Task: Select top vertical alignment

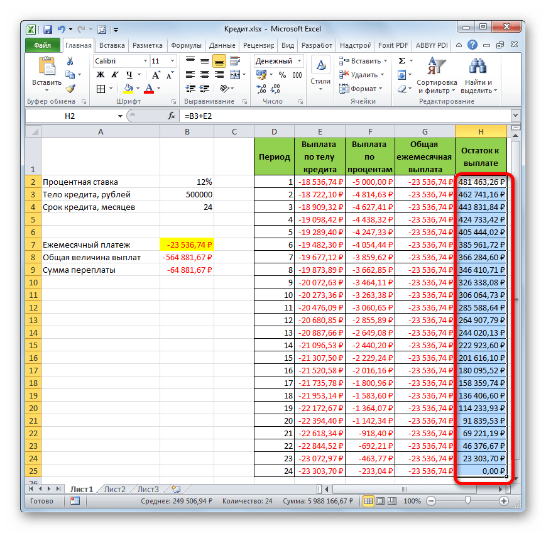Action: [x=190, y=61]
